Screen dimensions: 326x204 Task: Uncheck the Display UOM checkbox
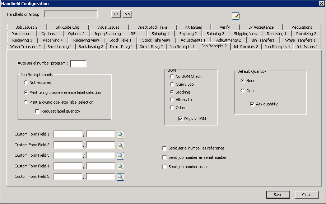[x=181, y=119]
